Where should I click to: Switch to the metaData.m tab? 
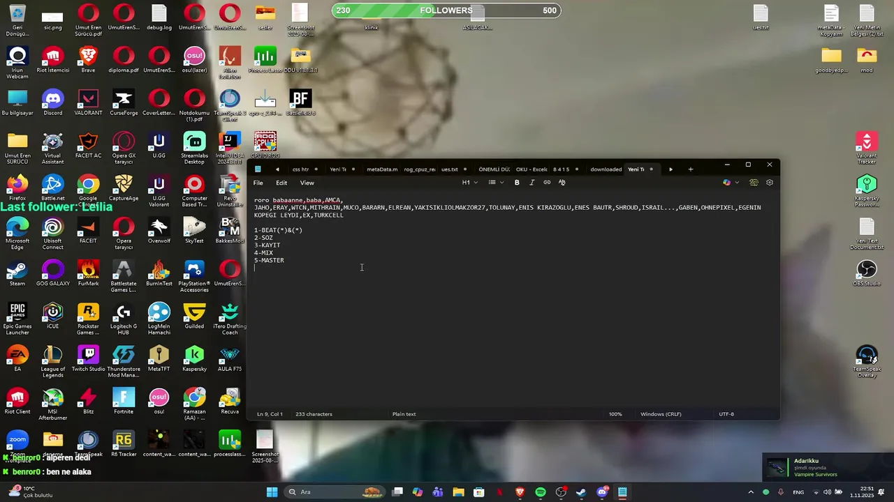[381, 169]
